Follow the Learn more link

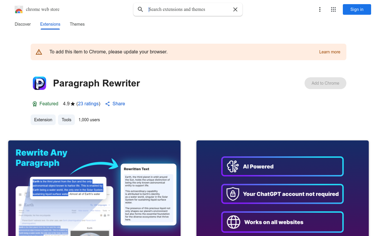(330, 52)
